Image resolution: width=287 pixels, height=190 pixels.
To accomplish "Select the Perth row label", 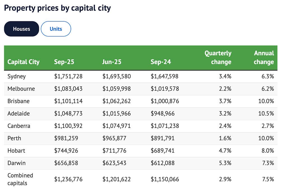I will click(x=14, y=138).
